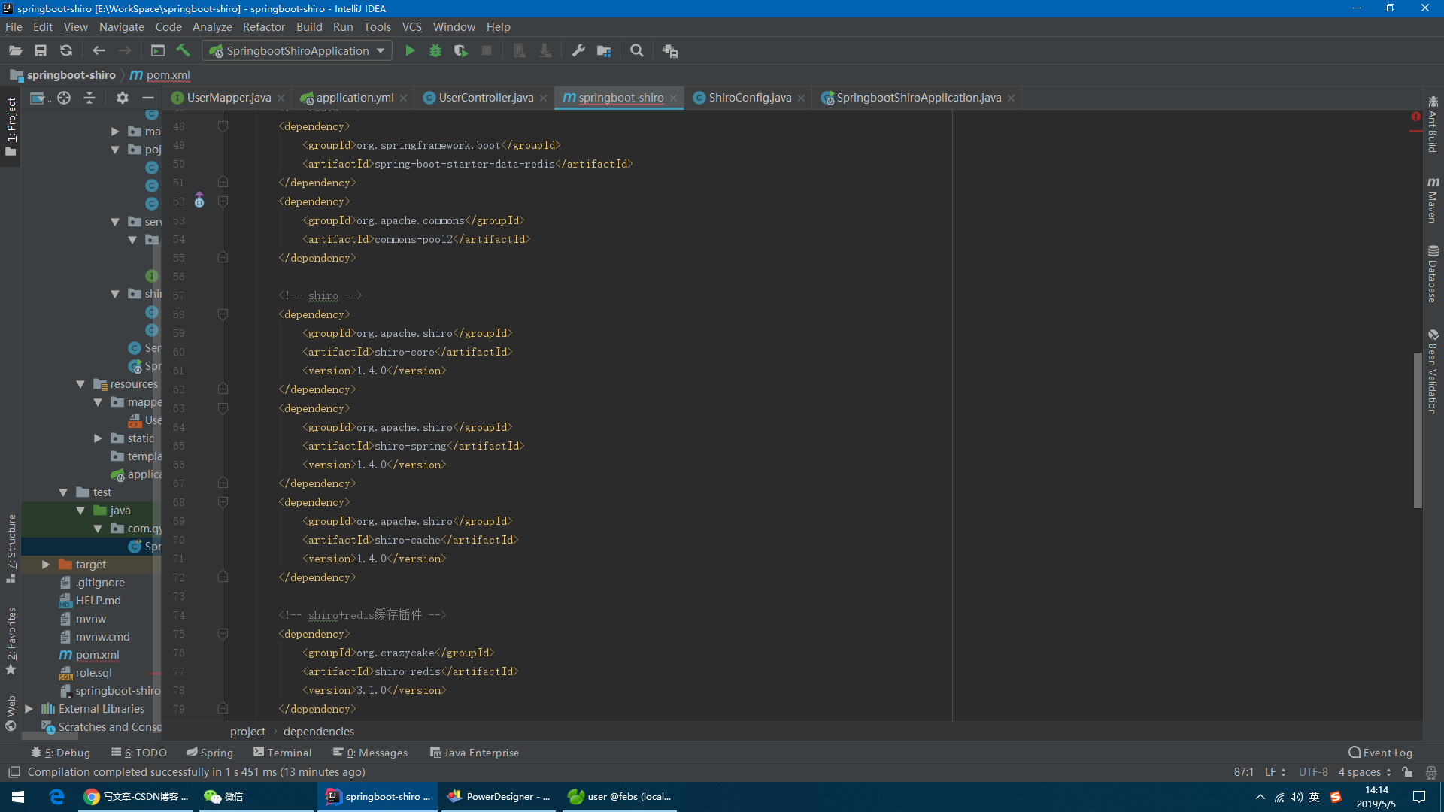This screenshot has width=1444, height=812.
Task: Project panel horizontal scrollbar
Action: (x=50, y=736)
